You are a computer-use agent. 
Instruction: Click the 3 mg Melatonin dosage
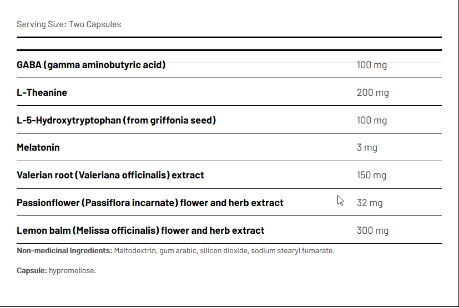[x=367, y=148]
